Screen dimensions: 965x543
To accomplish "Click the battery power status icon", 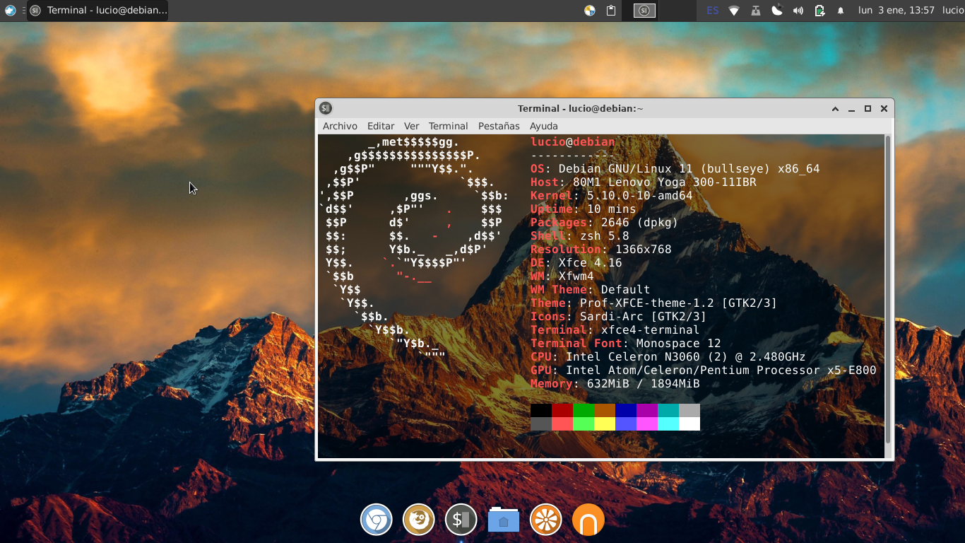I will point(819,11).
